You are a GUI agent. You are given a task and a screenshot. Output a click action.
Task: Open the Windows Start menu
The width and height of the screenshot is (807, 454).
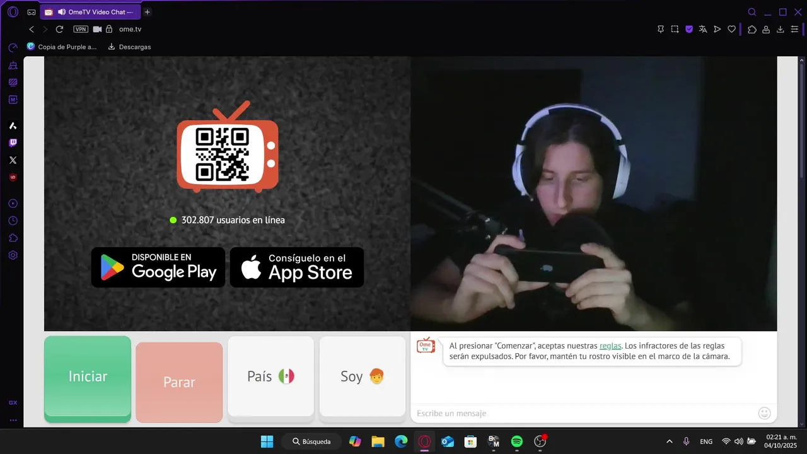tap(267, 441)
